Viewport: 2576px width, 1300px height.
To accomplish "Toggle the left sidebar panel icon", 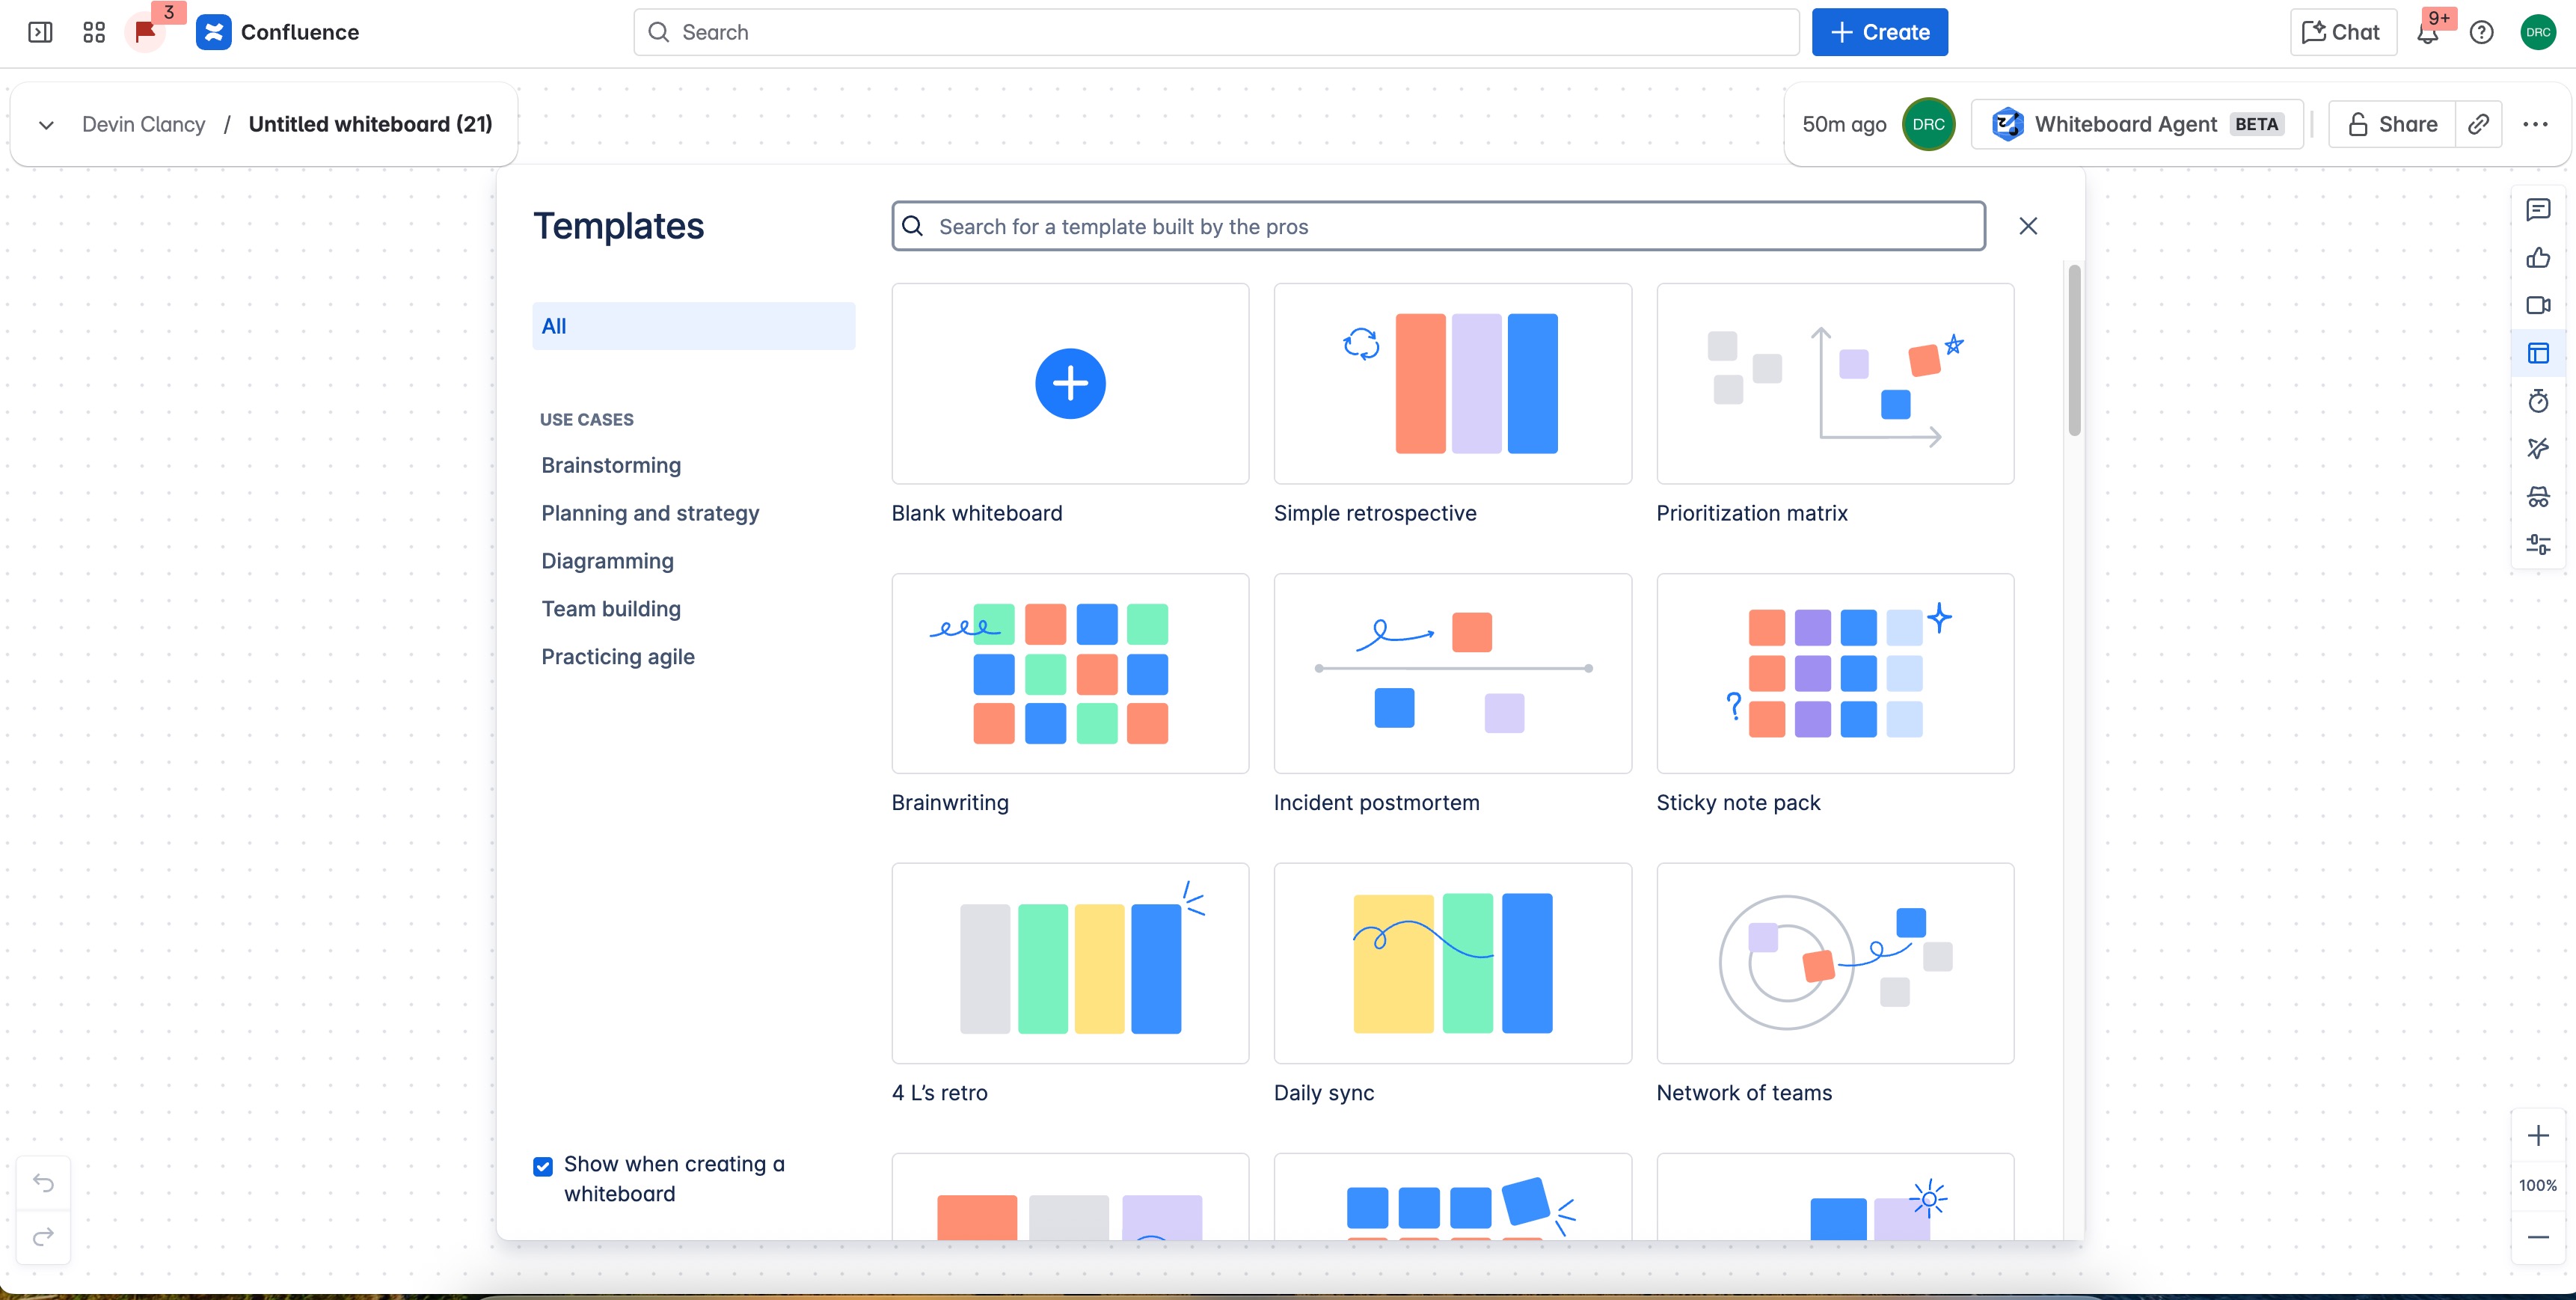I will point(40,32).
